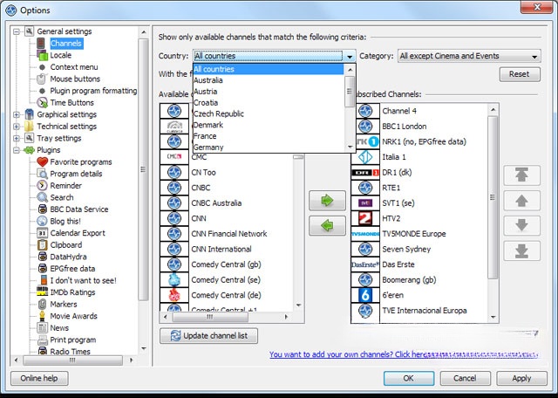This screenshot has height=398, width=558.
Task: Click the Clipboard plugin icon
Action: click(42, 244)
